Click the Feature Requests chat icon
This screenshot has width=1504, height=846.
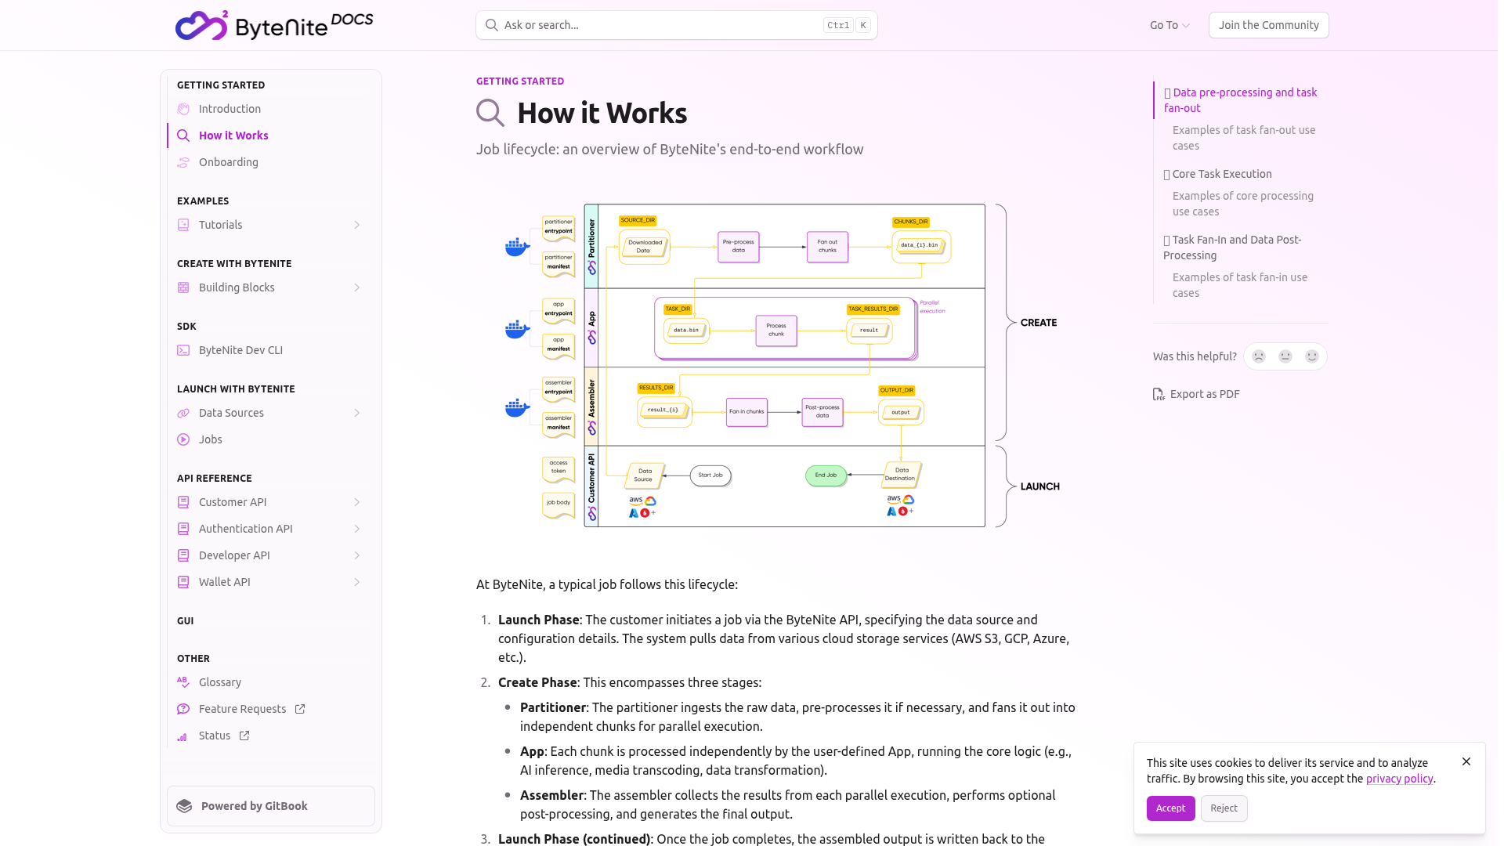tap(183, 709)
